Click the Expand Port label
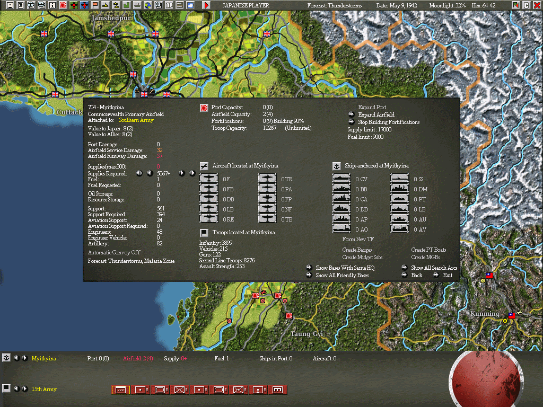The width and height of the screenshot is (543, 407). coord(372,107)
